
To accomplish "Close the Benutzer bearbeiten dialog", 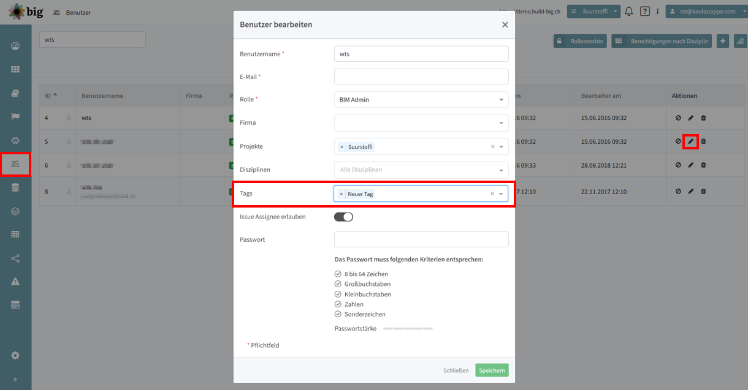I will pos(505,24).
